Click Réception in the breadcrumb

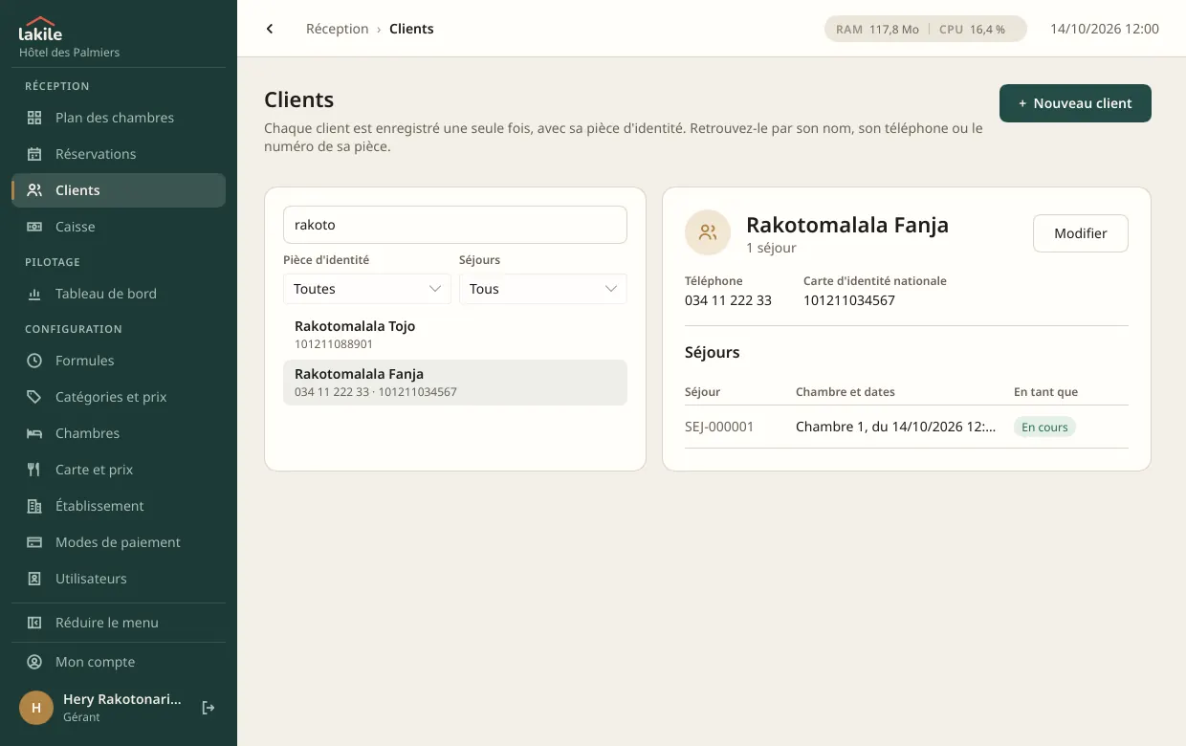pyautogui.click(x=338, y=29)
